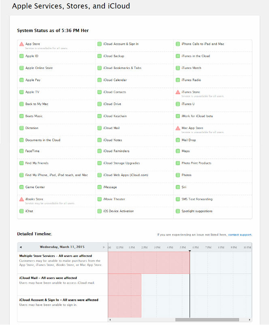Click the green status icon beside iMessage
The image size is (269, 325).
tap(100, 187)
